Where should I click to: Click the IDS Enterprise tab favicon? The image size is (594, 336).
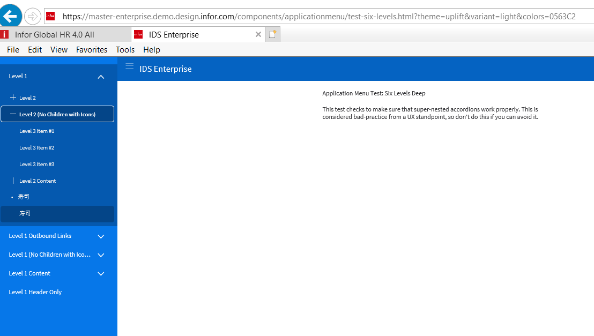pyautogui.click(x=138, y=34)
